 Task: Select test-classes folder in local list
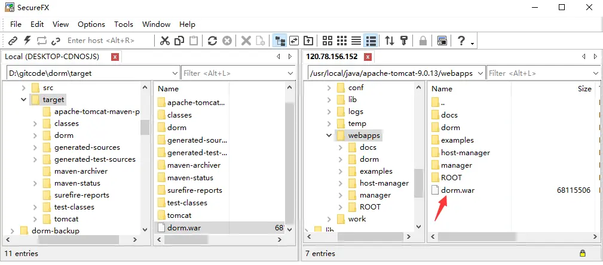187,203
